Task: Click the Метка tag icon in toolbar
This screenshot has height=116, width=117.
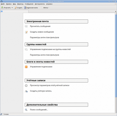Action: (x=42, y=8)
